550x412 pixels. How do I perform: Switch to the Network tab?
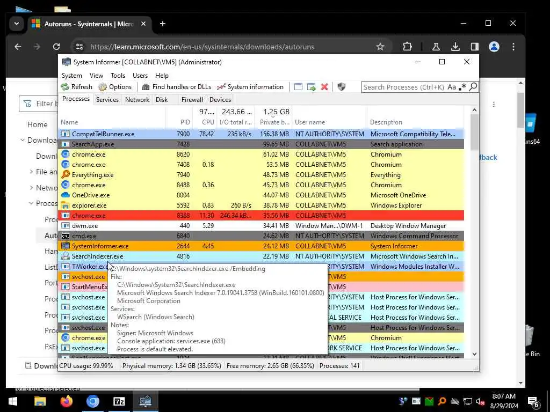tap(137, 99)
